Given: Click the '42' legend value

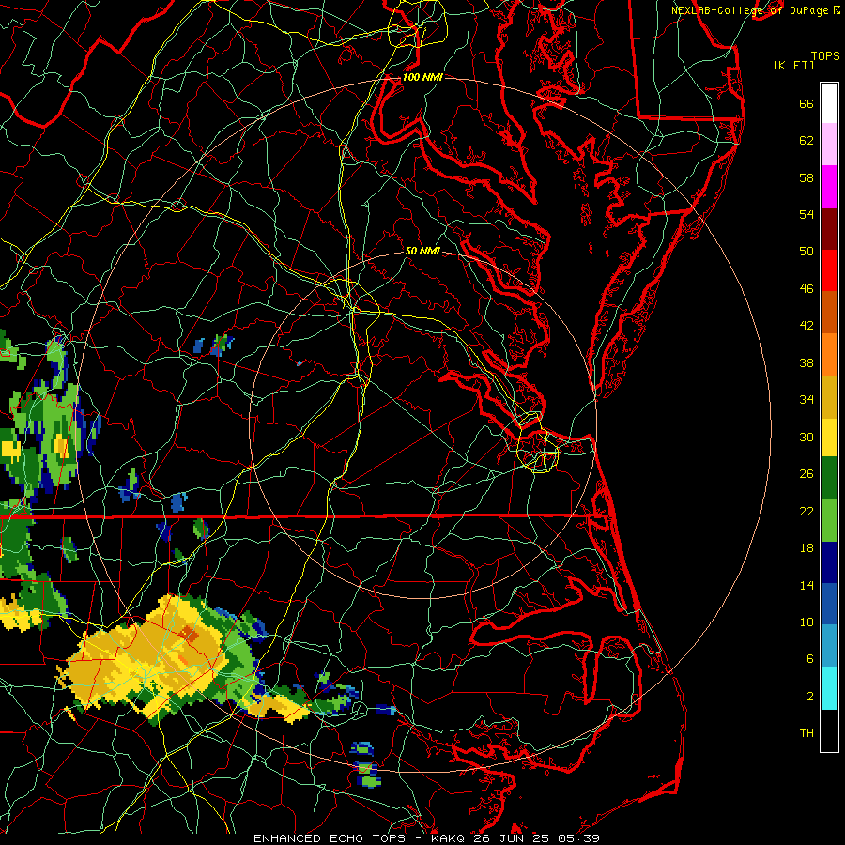Looking at the screenshot, I should point(807,326).
